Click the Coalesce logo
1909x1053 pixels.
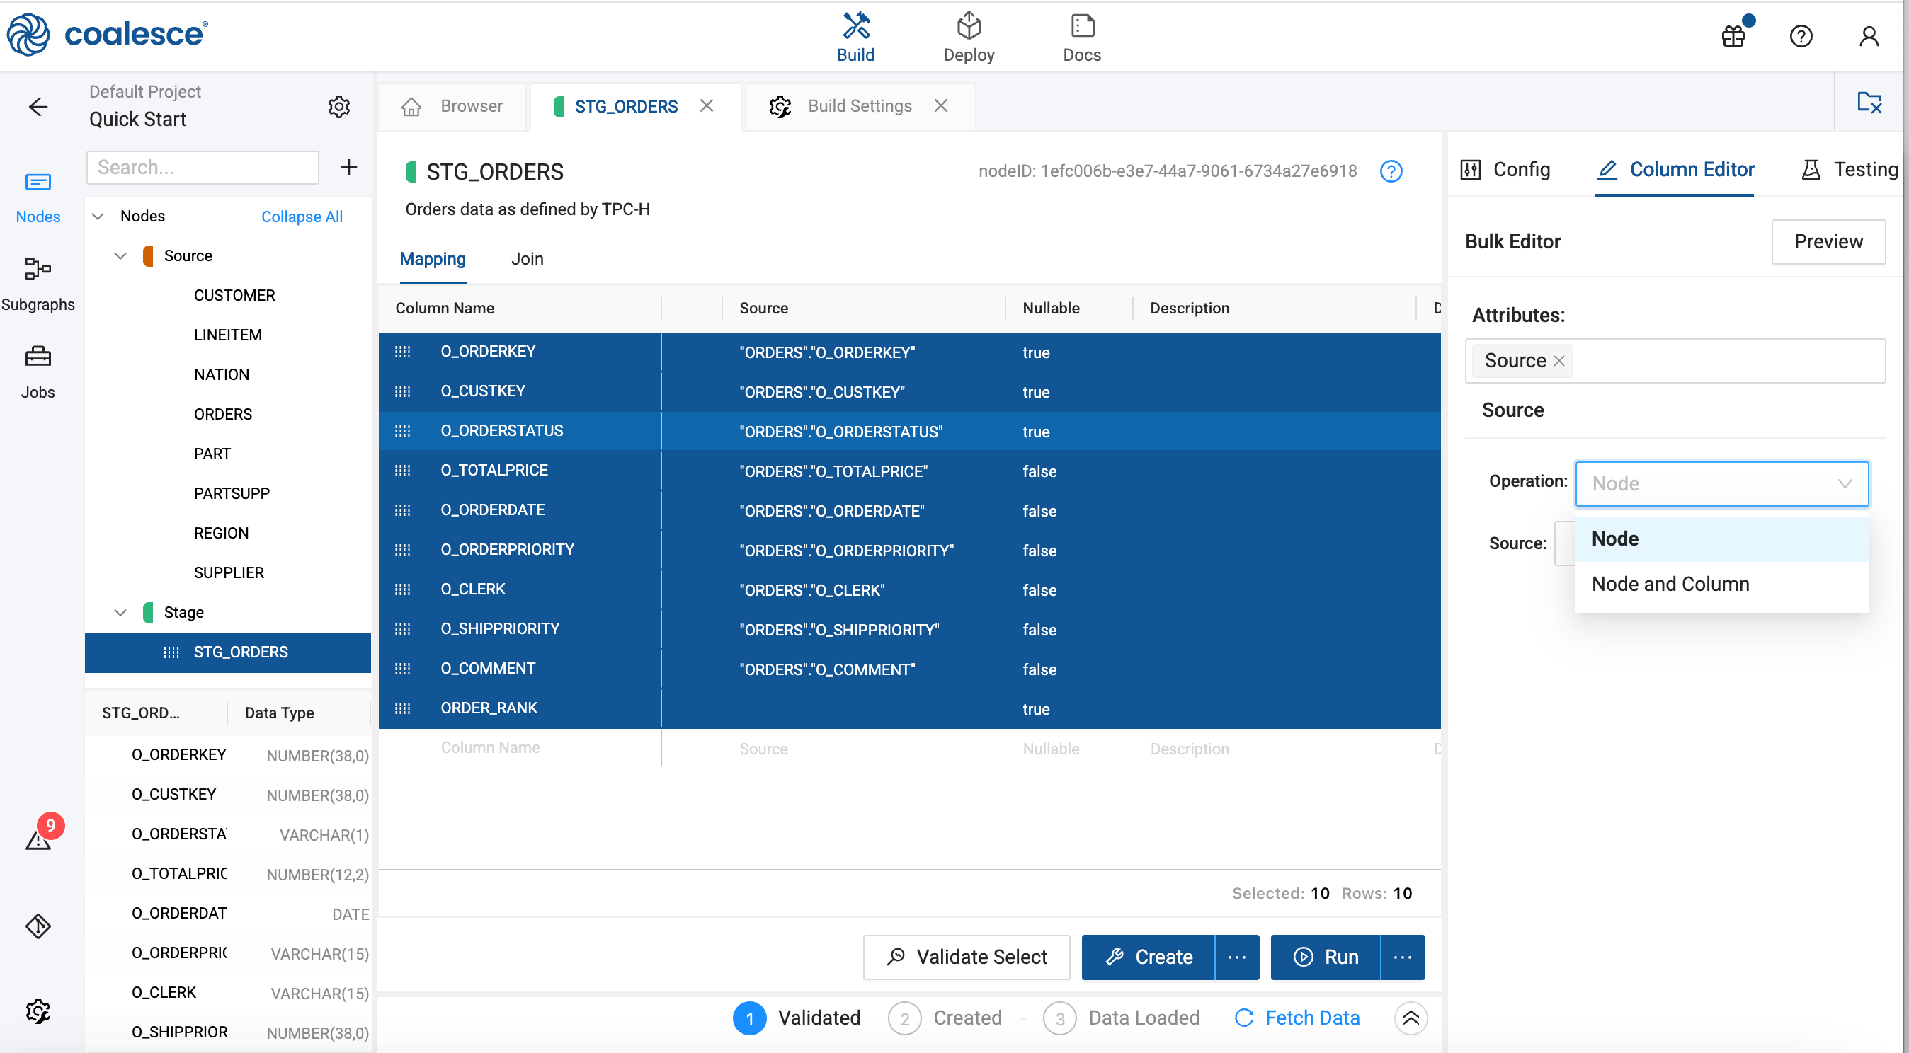[x=108, y=34]
